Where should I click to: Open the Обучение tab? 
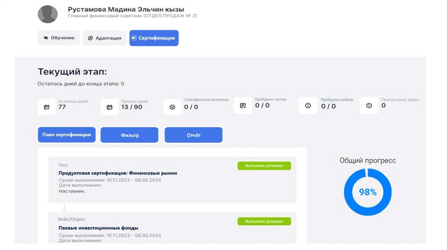pyautogui.click(x=58, y=38)
